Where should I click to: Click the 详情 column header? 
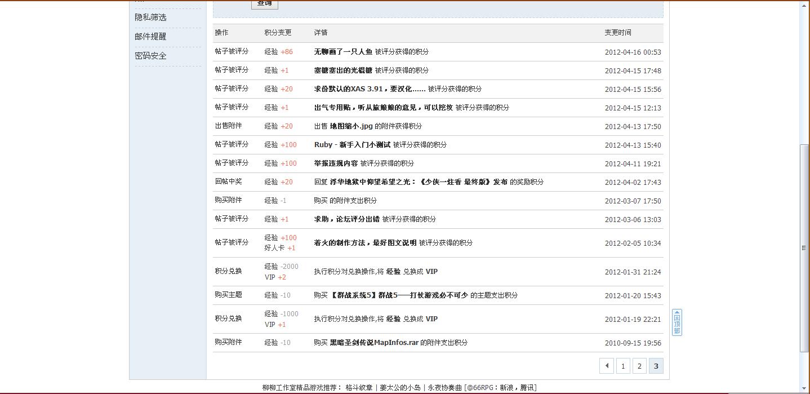coord(321,33)
